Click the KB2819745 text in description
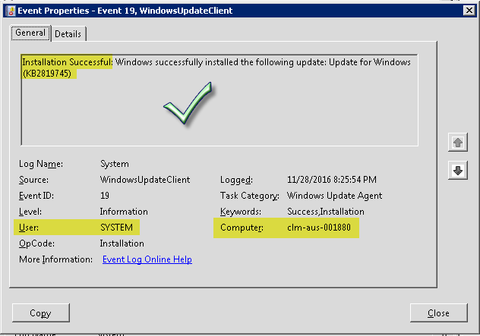The image size is (480, 336). [x=47, y=74]
